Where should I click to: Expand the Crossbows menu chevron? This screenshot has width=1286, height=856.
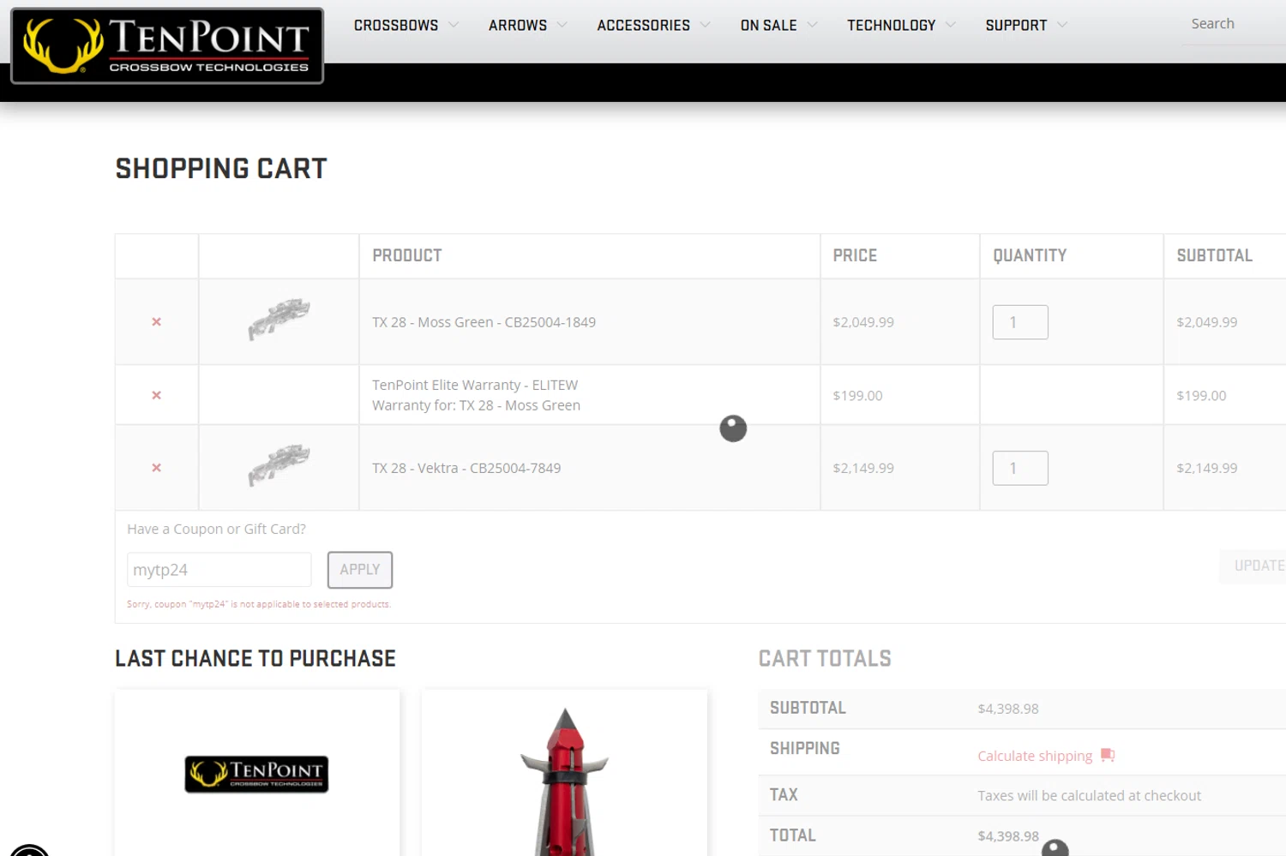coord(454,25)
